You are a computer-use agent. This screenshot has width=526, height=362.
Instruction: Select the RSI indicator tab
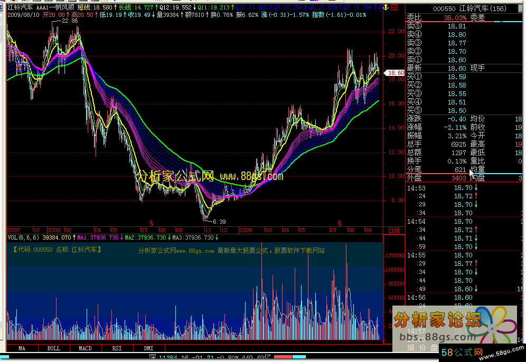117,348
